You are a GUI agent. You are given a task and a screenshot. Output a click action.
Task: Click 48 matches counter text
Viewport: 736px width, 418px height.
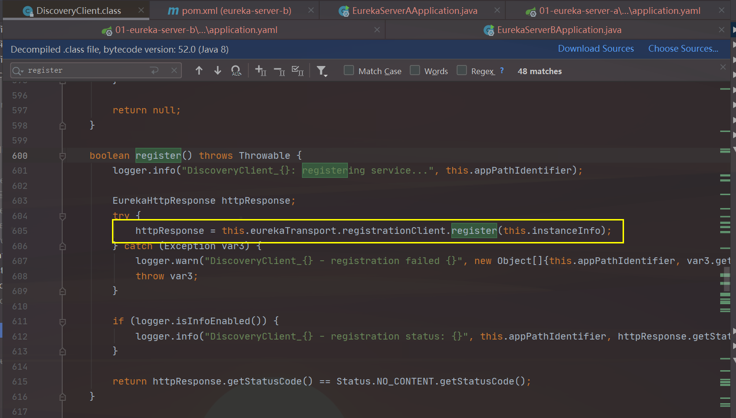pos(539,71)
